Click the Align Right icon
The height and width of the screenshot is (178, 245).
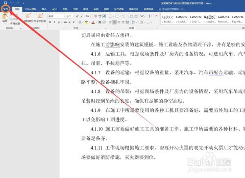[x=119, y=22]
